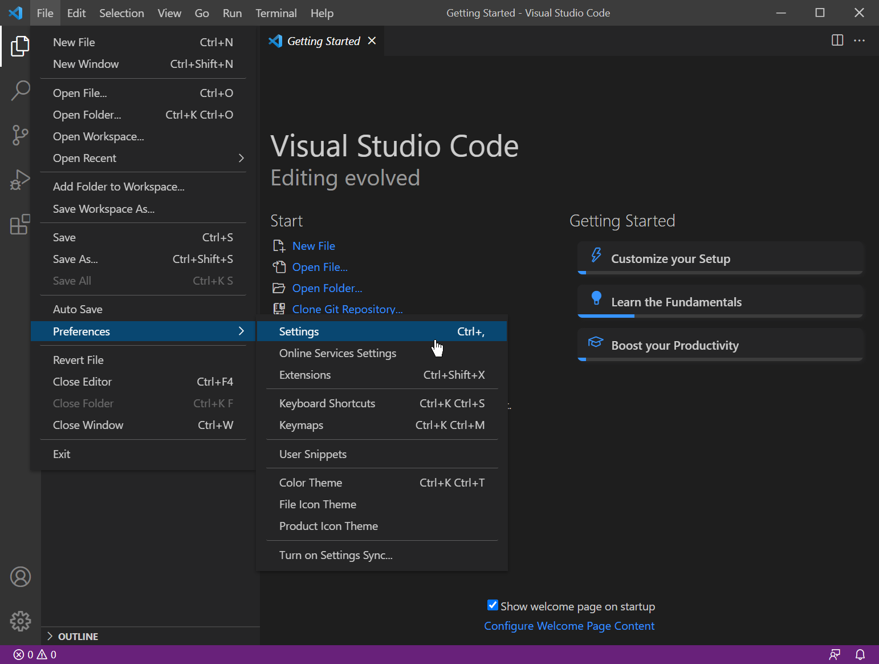Open the Edit menu

point(76,13)
